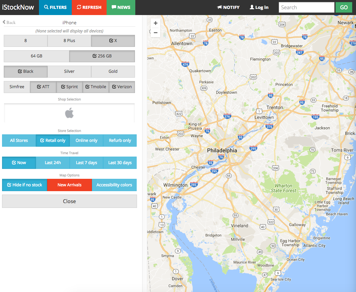This screenshot has height=292, width=356.
Task: Click the iStockNow logo
Action: coord(18,7)
